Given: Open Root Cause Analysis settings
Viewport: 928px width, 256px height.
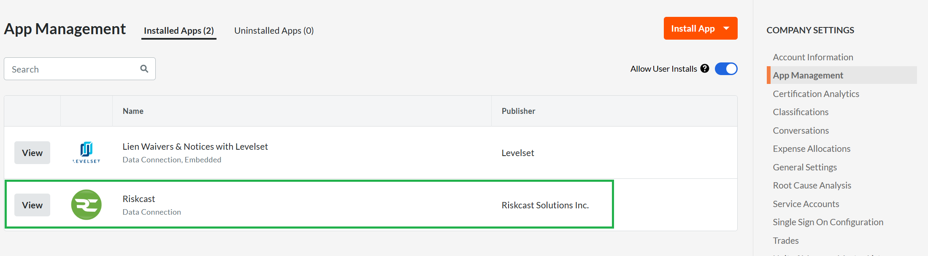Looking at the screenshot, I should click(812, 185).
